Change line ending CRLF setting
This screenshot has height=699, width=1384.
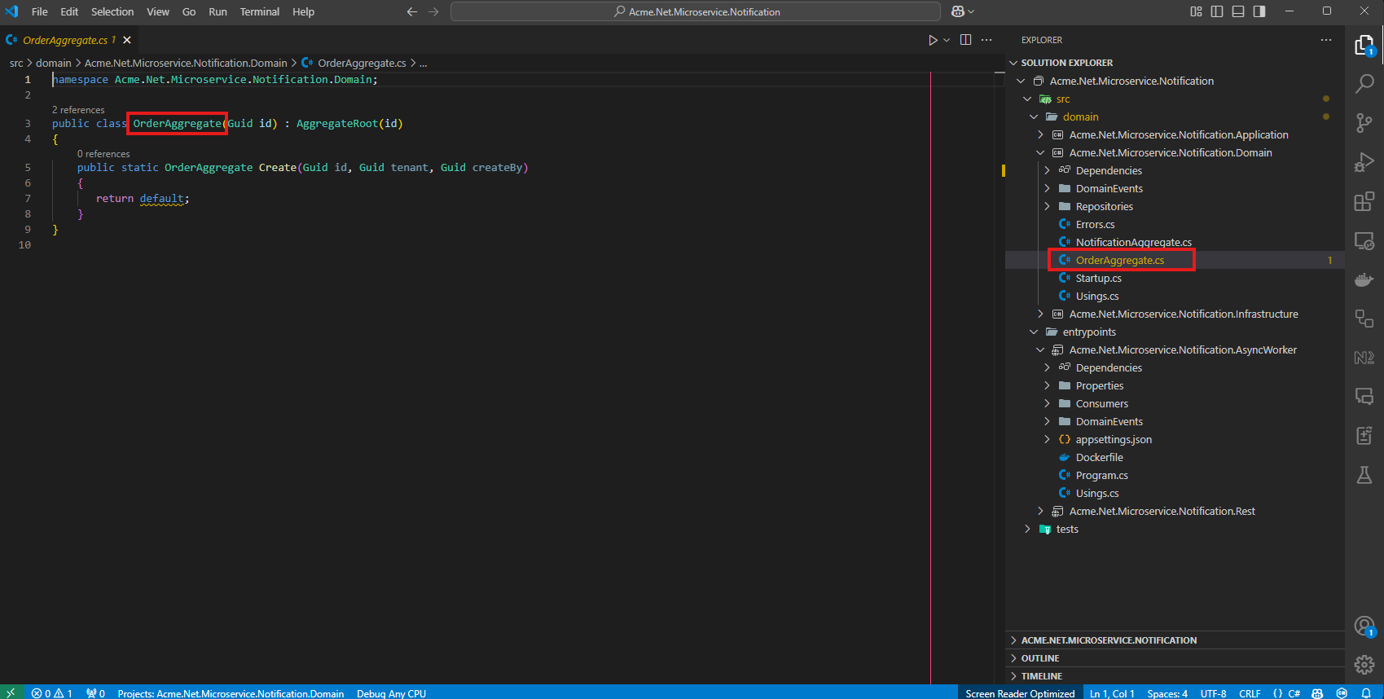1250,693
